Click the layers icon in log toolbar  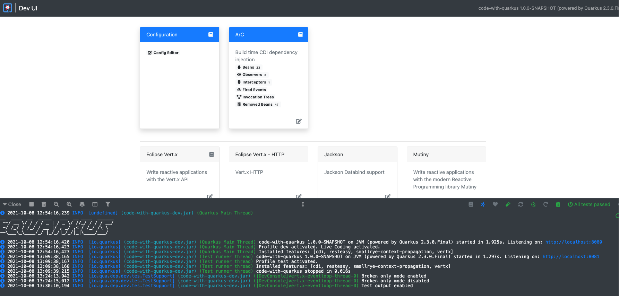pyautogui.click(x=82, y=204)
